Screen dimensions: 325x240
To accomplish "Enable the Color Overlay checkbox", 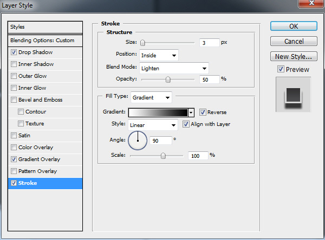I will click(14, 148).
